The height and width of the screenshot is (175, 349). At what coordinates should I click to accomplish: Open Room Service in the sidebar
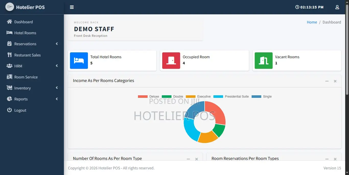pos(32,77)
